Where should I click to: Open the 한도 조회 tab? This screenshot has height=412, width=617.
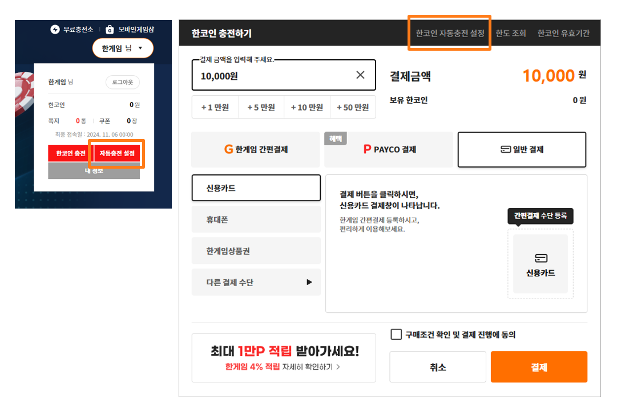tap(511, 34)
